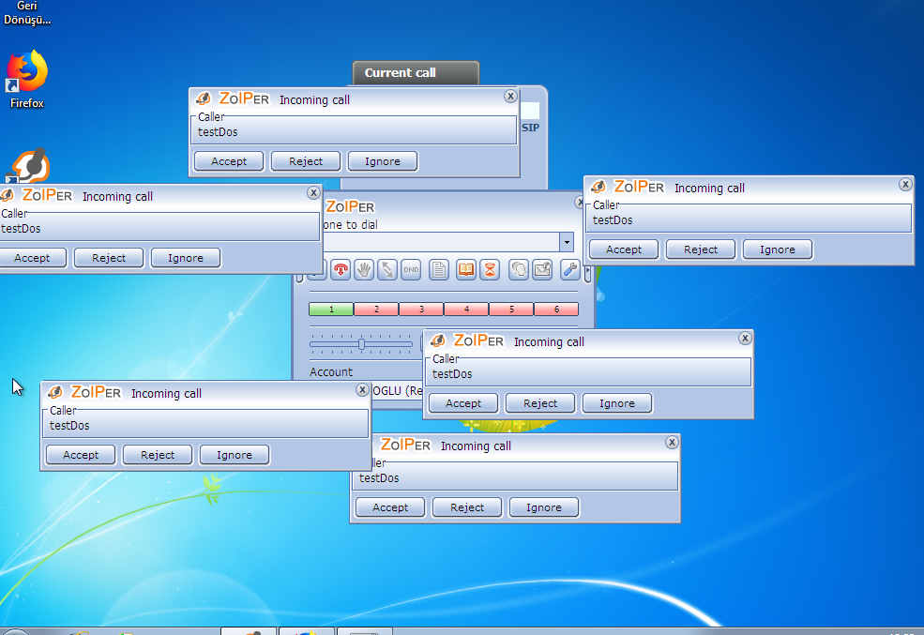The height and width of the screenshot is (635, 924).
Task: Click the SIP label beside Current call panel
Action: pos(530,128)
